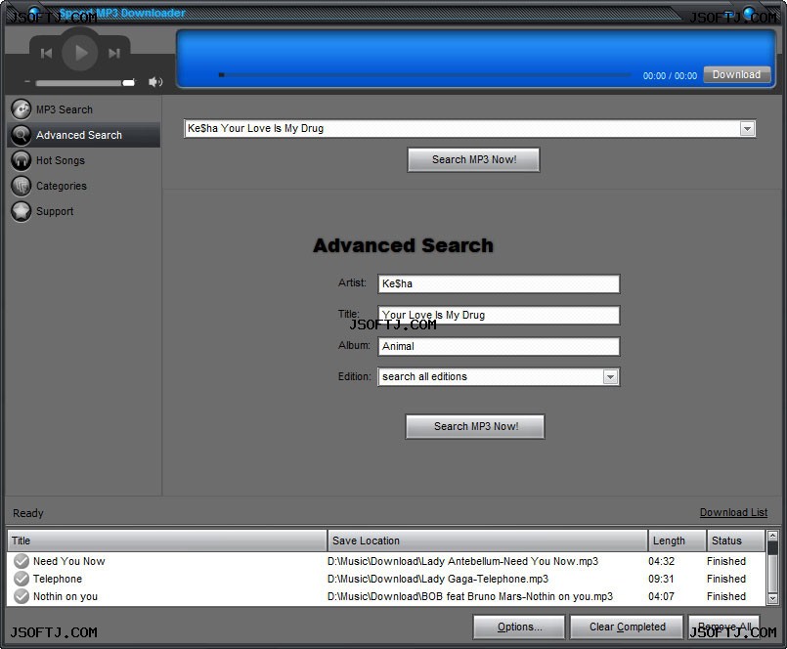Click Lady Gaga-Telephone.mp3 save path
The width and height of the screenshot is (787, 649).
pyautogui.click(x=438, y=579)
